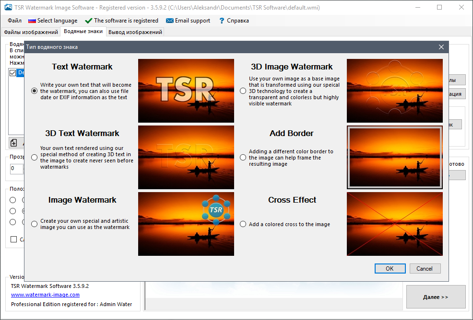Viewport: 473px width, 320px height.
Task: Confirm watermark type with OK
Action: coord(390,268)
